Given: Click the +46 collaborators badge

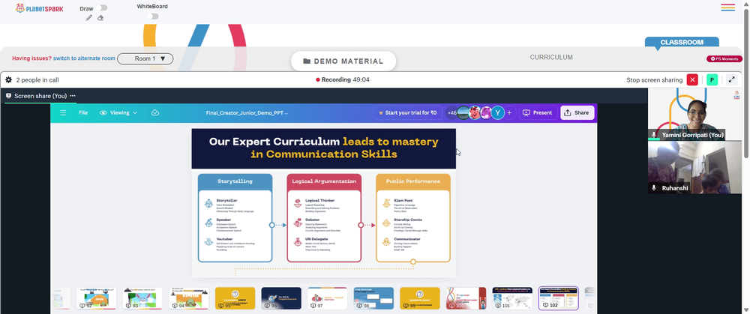Looking at the screenshot, I should click(451, 113).
